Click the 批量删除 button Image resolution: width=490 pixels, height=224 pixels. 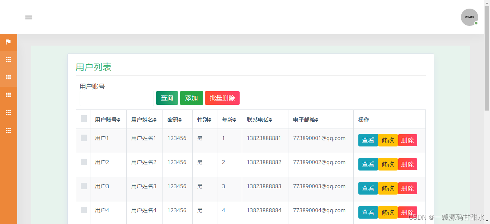click(x=222, y=98)
